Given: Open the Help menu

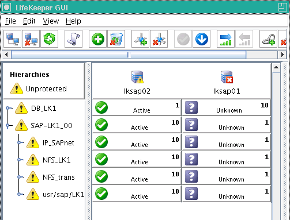Looking at the screenshot, I should pos(73,21).
